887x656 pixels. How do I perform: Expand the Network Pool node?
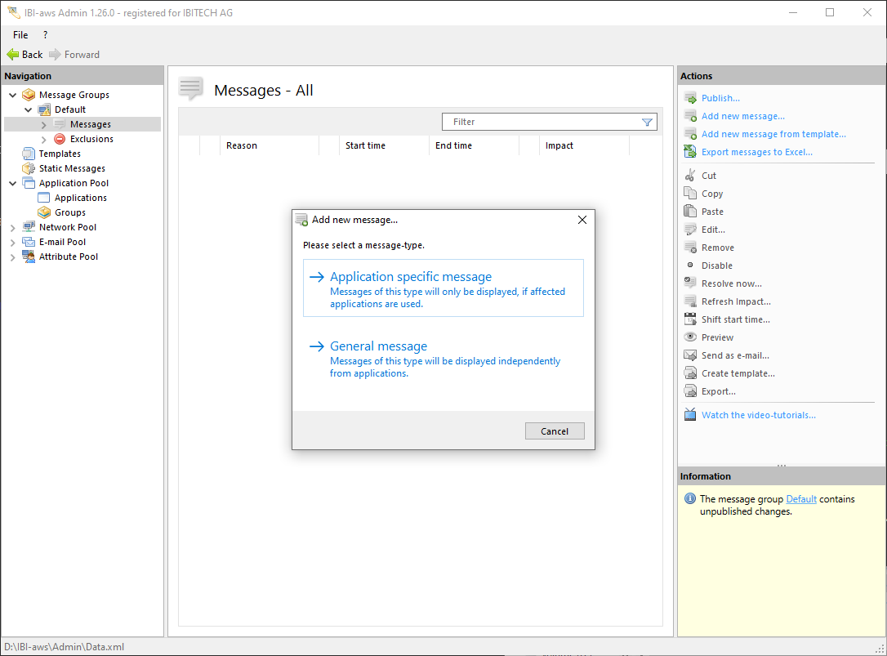pos(13,227)
